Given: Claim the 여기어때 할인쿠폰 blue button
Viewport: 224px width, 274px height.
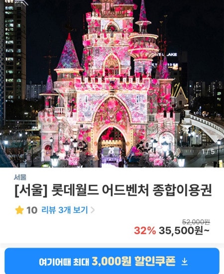Looking at the screenshot, I should pos(112,261).
